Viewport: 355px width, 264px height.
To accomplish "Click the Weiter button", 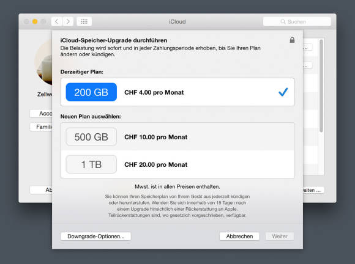I will [280, 237].
